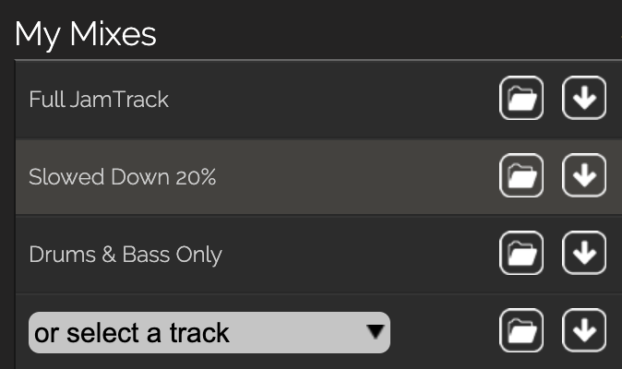Click download arrow beside the track selector
Viewport: 622px width, 369px height.
tap(583, 331)
